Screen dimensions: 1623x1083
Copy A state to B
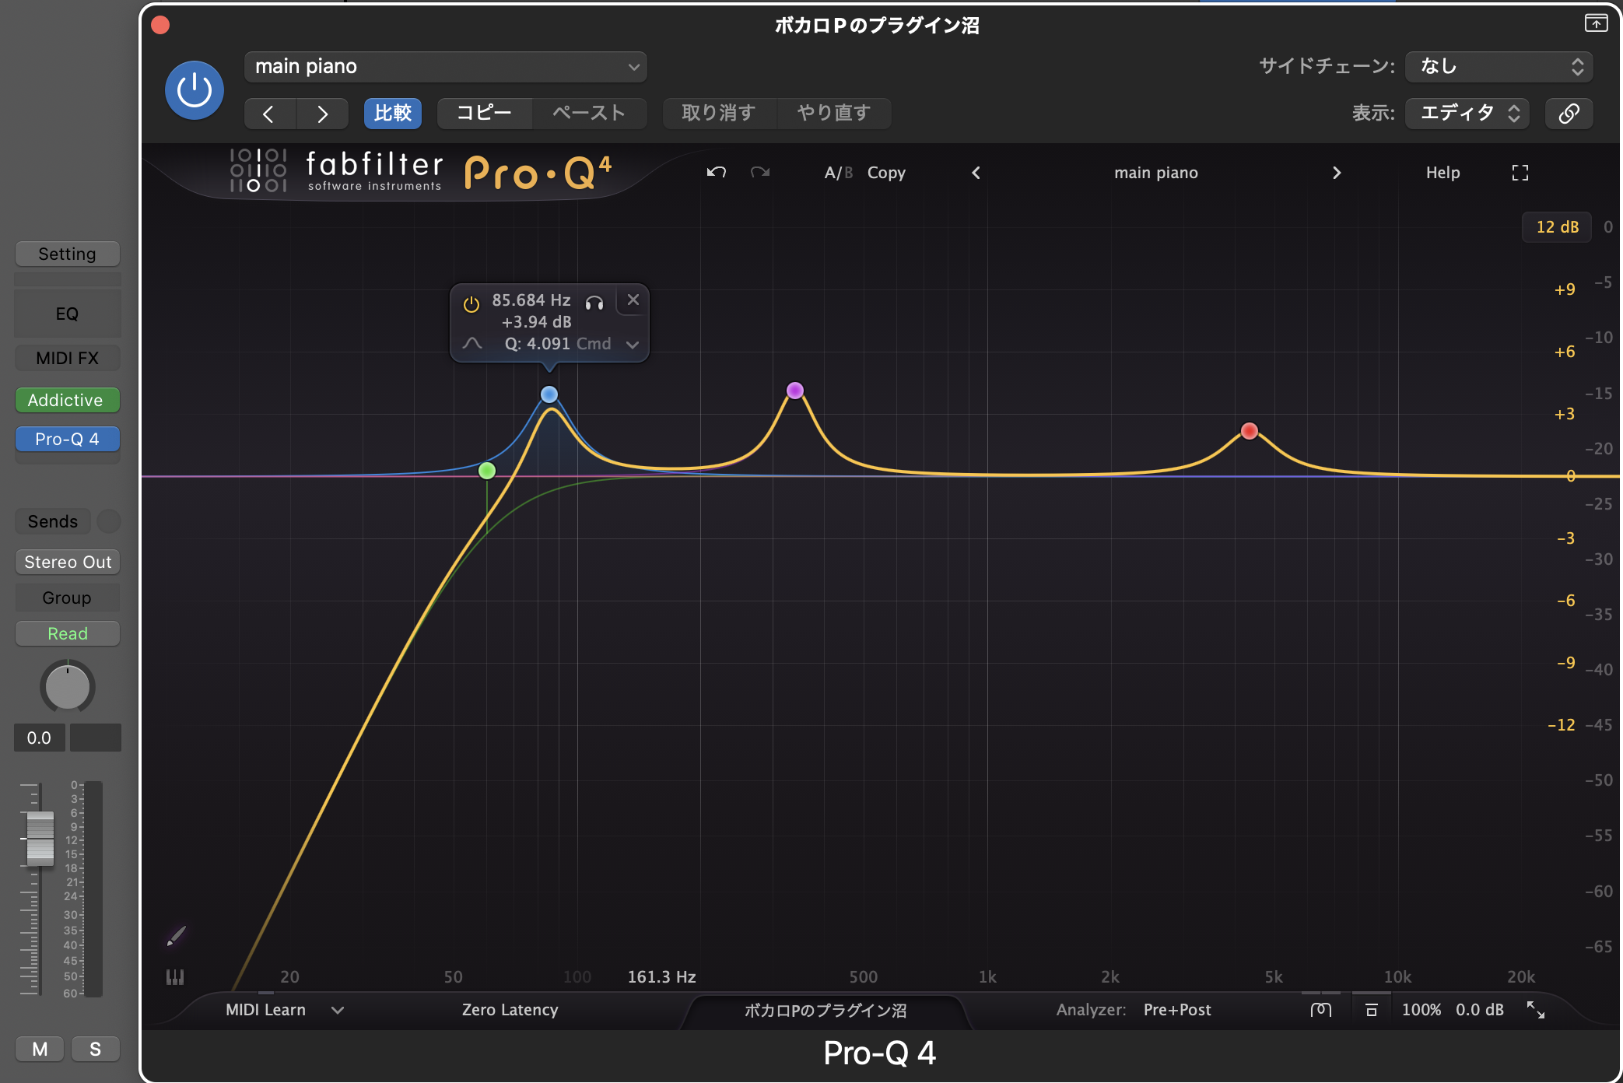[x=886, y=173]
